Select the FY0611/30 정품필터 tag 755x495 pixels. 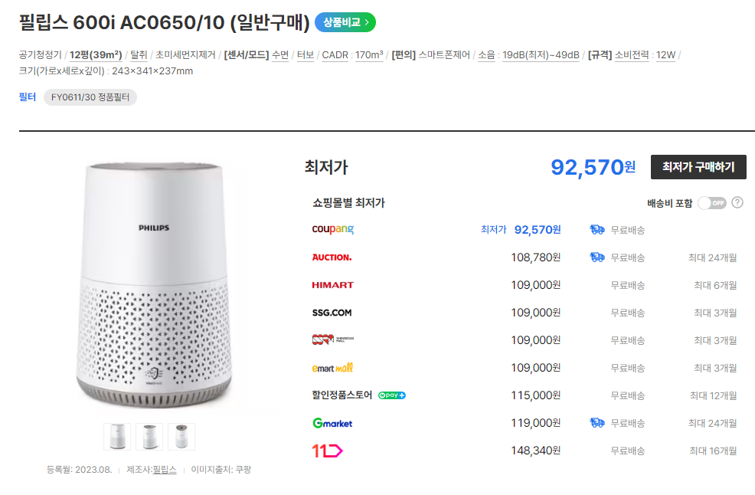[x=90, y=97]
